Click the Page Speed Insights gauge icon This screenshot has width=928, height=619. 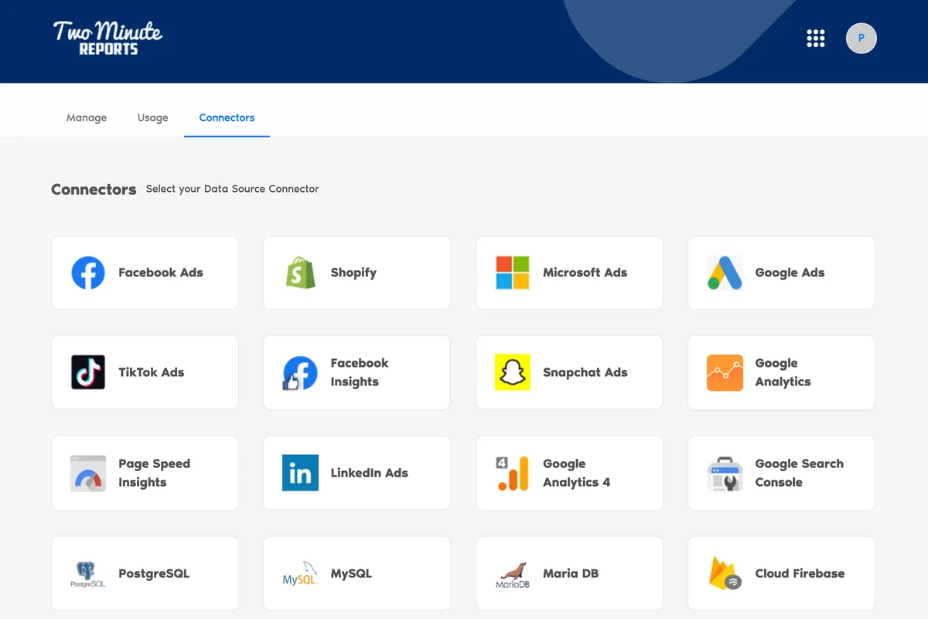point(88,473)
